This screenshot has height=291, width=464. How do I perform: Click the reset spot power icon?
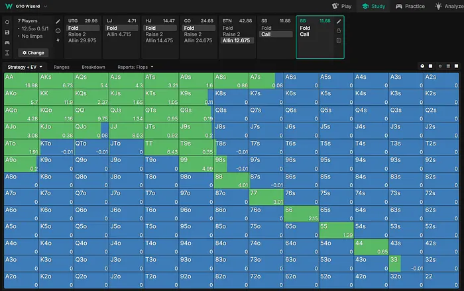click(x=7, y=22)
